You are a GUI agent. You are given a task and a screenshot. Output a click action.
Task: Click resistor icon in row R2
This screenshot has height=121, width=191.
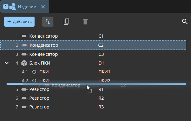pos(24,98)
